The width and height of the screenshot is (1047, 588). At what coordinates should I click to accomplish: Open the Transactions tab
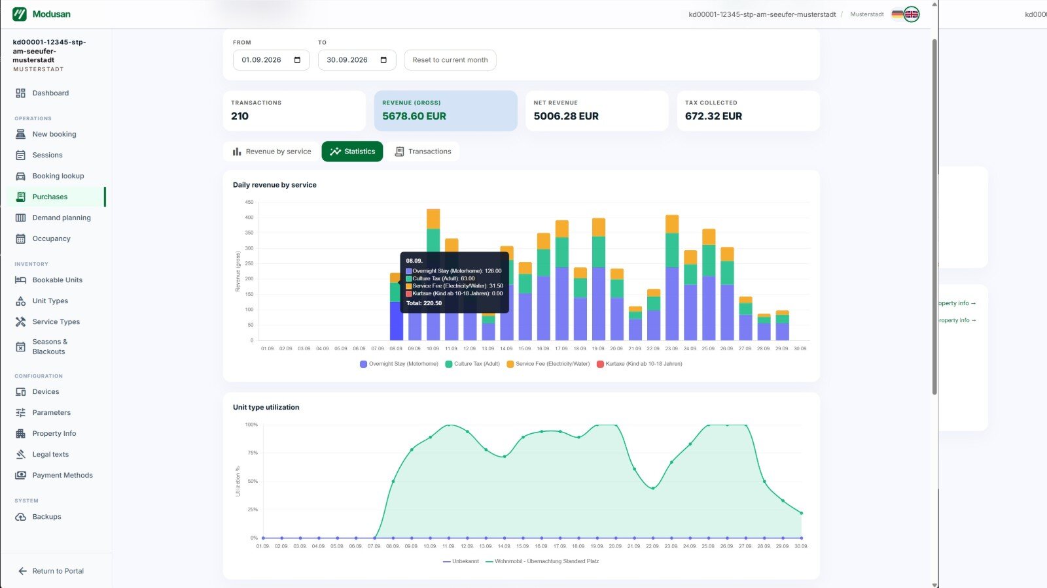point(423,152)
